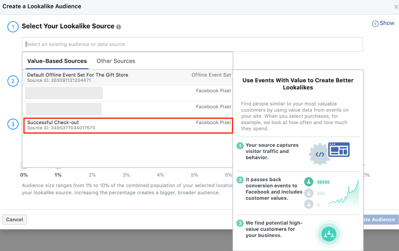Viewport: 399px width, 251px height.
Task: Click the 3% mark on audience size slider
Action: [126, 175]
